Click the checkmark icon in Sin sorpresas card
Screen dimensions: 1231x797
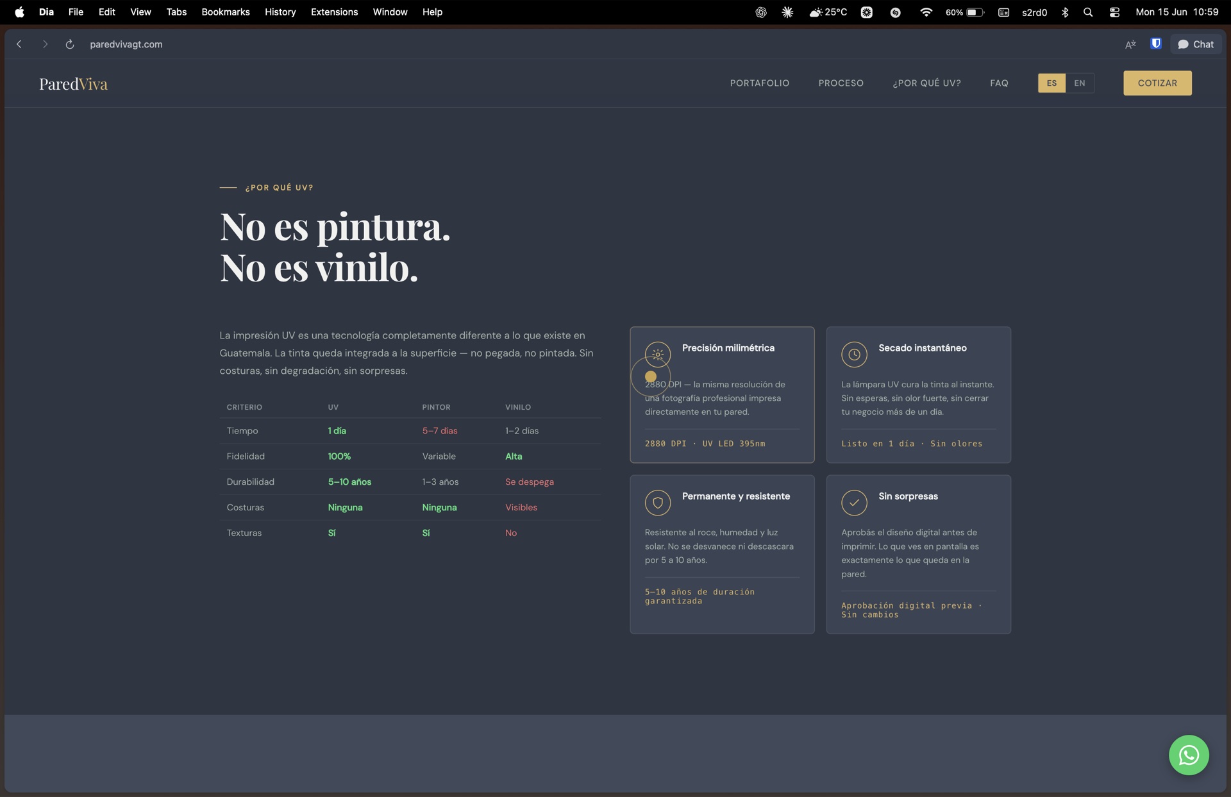[x=854, y=503]
